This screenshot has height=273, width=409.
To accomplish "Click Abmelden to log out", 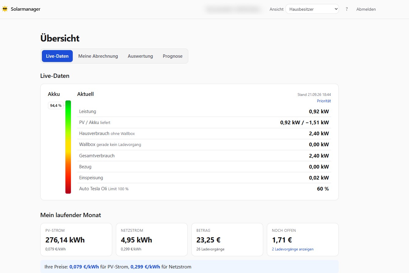I will pos(366,9).
